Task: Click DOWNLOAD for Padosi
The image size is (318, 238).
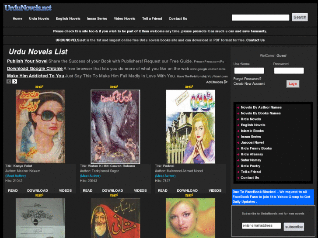Action: [x=187, y=190]
